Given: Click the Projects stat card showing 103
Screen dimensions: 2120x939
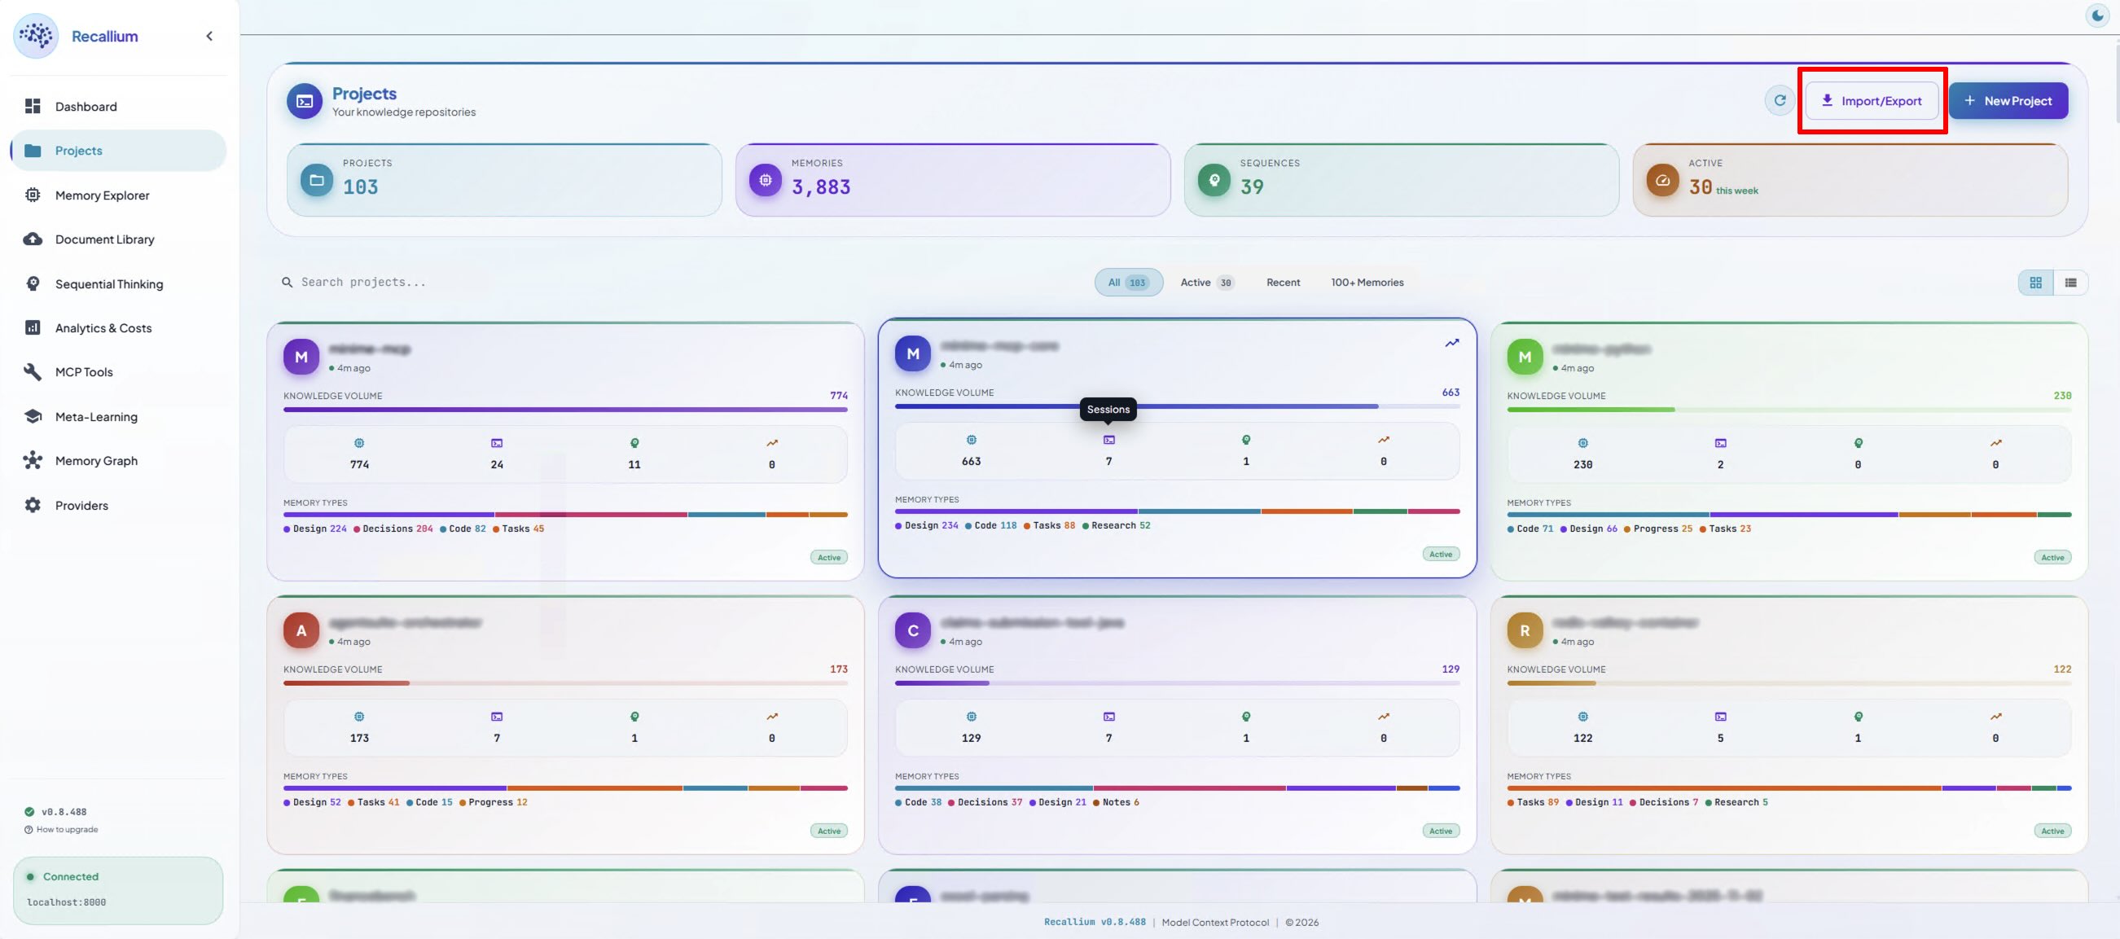Looking at the screenshot, I should pyautogui.click(x=503, y=179).
